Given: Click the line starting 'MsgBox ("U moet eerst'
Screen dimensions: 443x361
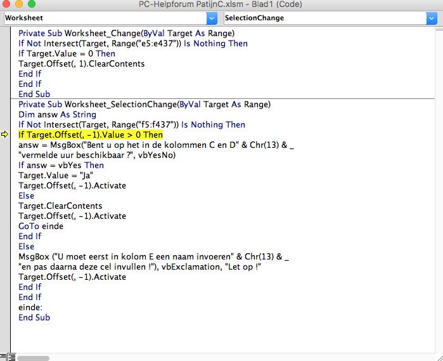Looking at the screenshot, I should pyautogui.click(x=153, y=257).
